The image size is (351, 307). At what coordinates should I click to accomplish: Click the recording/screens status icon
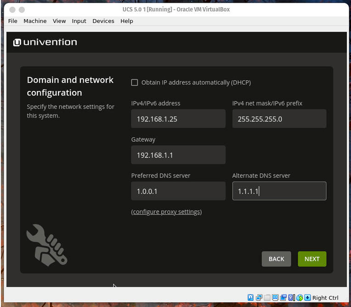pyautogui.click(x=283, y=297)
